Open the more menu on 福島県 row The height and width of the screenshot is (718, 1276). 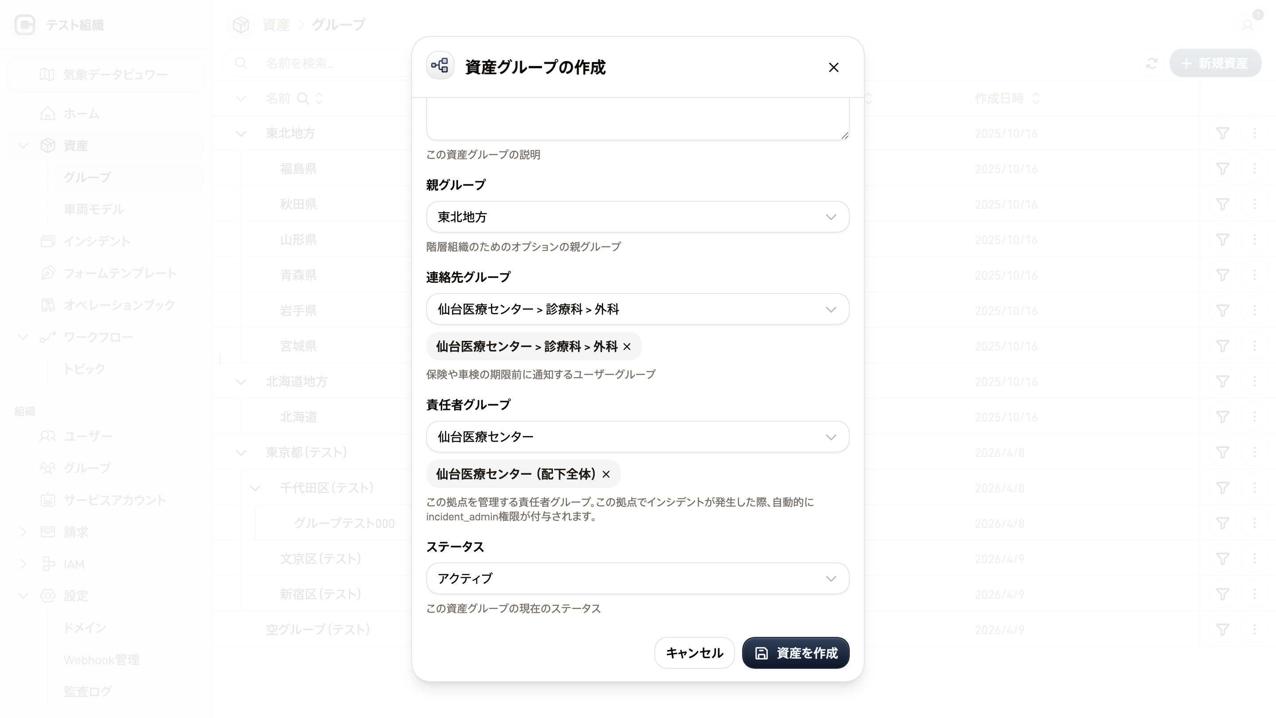tap(1255, 169)
